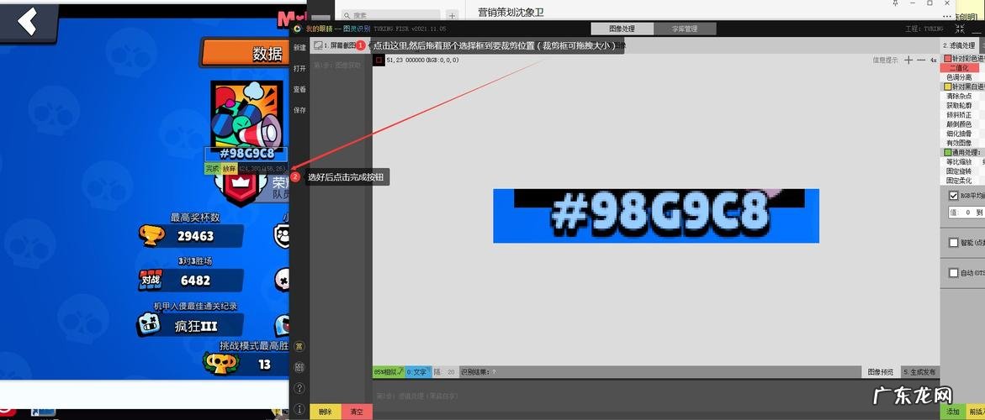Click the red 清空 button
This screenshot has height=420, width=985.
pyautogui.click(x=357, y=412)
